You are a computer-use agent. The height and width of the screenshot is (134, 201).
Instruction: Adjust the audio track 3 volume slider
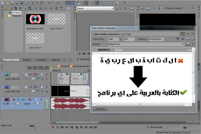point(18,104)
